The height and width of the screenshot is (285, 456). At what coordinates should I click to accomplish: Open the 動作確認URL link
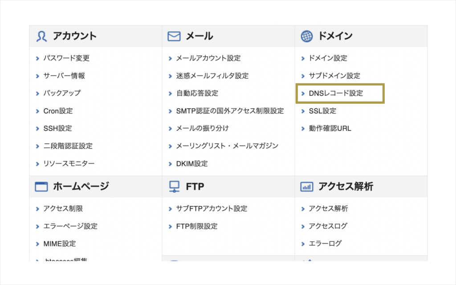[x=330, y=129]
